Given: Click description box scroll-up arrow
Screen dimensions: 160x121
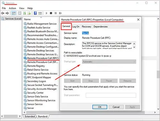Looking at the screenshot, I should coord(134,44).
